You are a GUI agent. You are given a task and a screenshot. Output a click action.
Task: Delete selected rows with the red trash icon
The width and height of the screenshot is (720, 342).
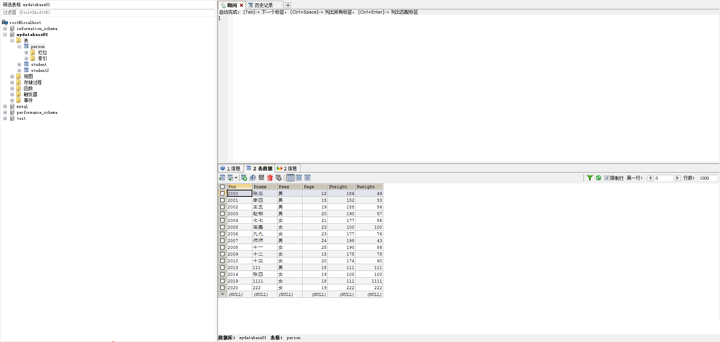270,178
